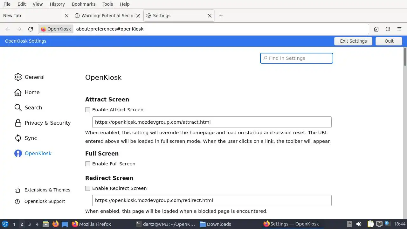Open the Help menu

point(125,4)
